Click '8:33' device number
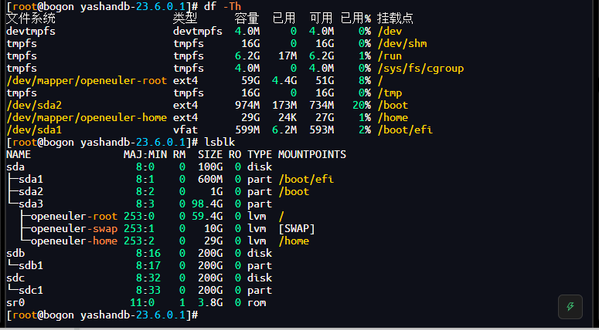 click(148, 291)
